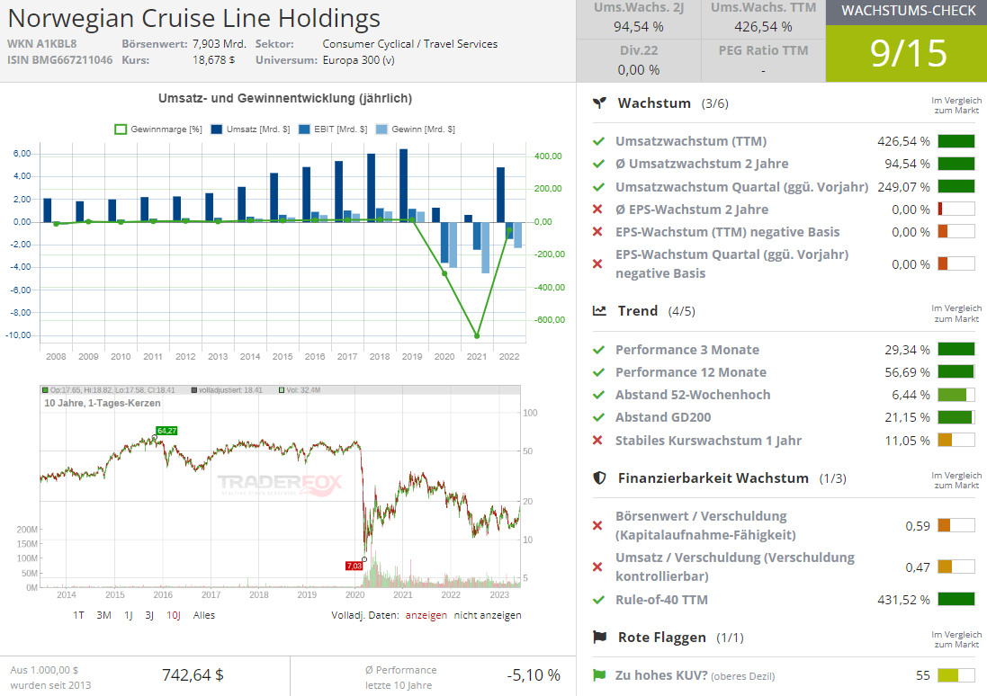This screenshot has height=696, width=987.
Task: Select the 1T chart timeframe
Action: pos(78,615)
